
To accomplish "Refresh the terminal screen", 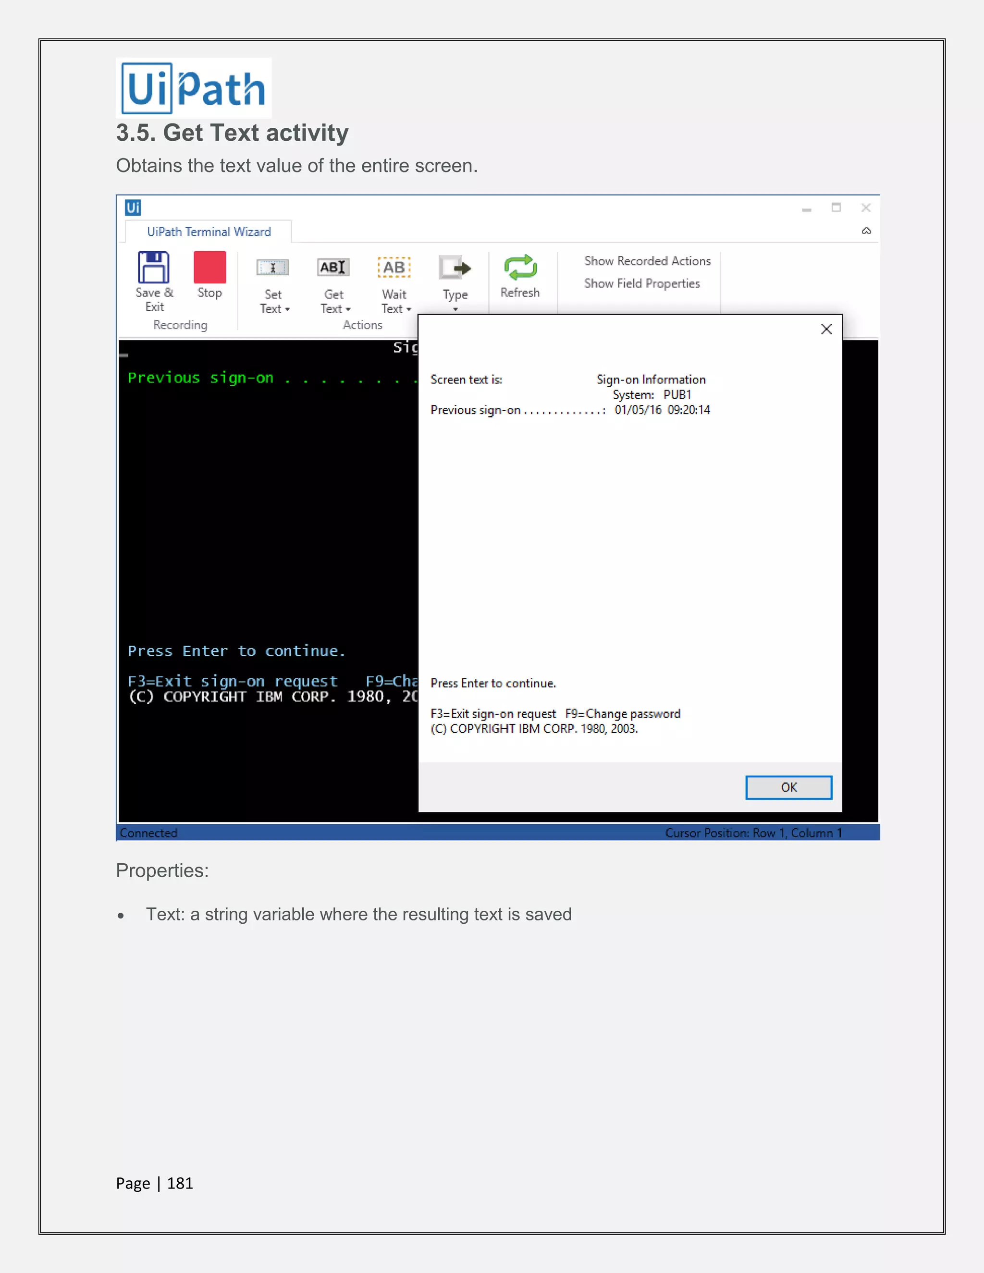I will tap(520, 267).
